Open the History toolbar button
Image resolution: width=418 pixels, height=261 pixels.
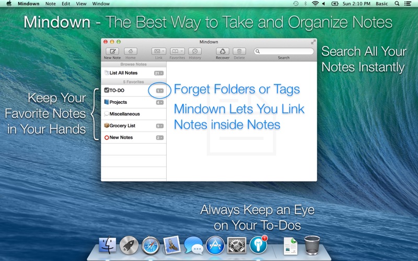coord(195,52)
